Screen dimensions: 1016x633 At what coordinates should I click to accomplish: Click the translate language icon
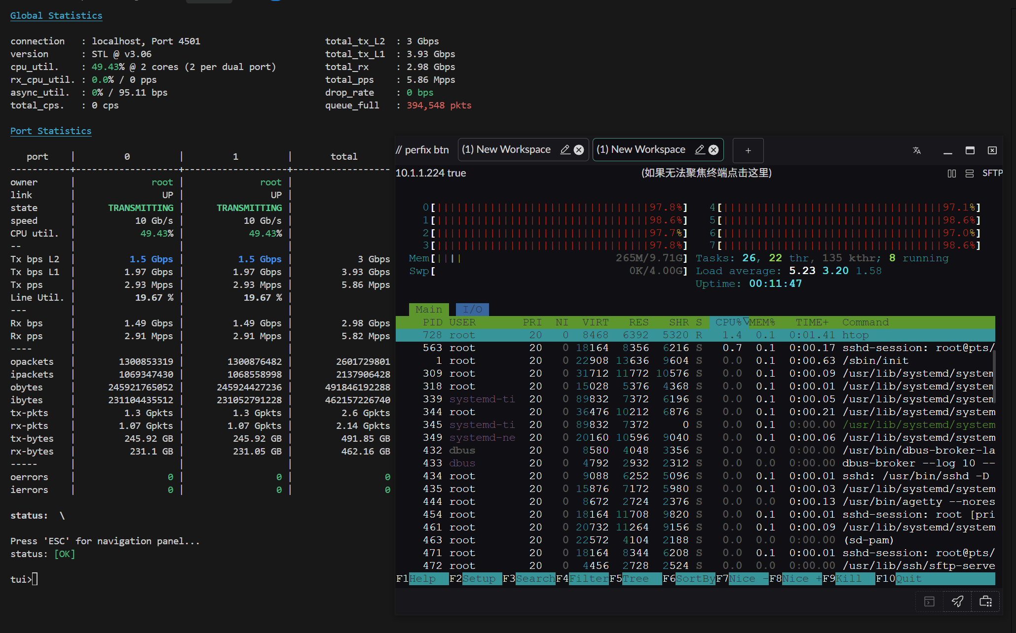tap(917, 150)
